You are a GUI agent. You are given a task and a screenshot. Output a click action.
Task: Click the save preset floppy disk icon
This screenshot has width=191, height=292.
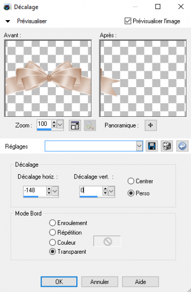(x=152, y=146)
